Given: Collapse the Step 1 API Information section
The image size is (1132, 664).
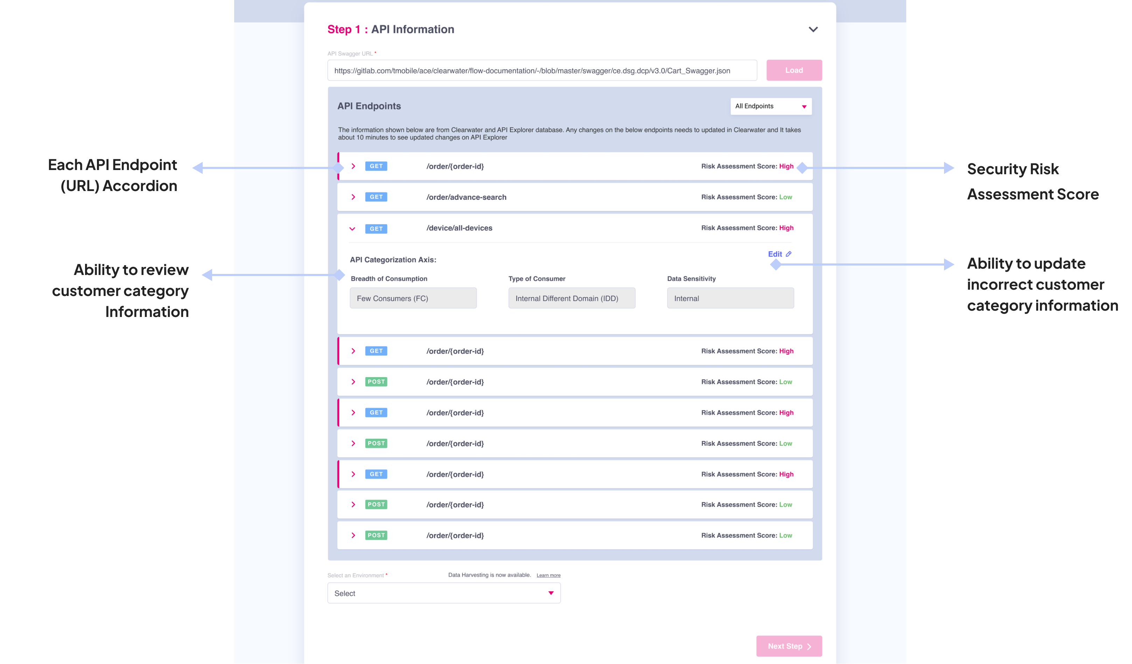Looking at the screenshot, I should point(813,30).
